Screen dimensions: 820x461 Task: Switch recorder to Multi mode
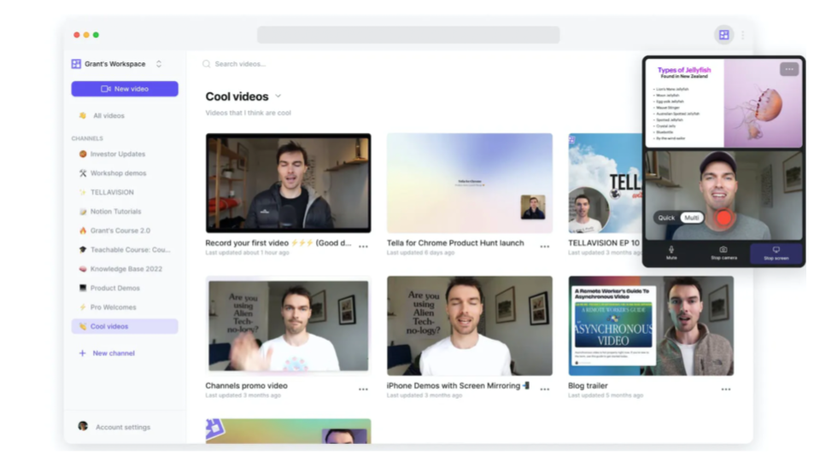pos(691,218)
